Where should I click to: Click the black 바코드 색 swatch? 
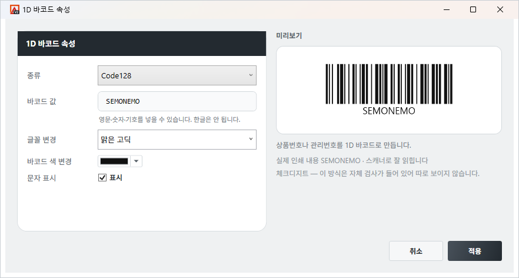tap(114, 161)
